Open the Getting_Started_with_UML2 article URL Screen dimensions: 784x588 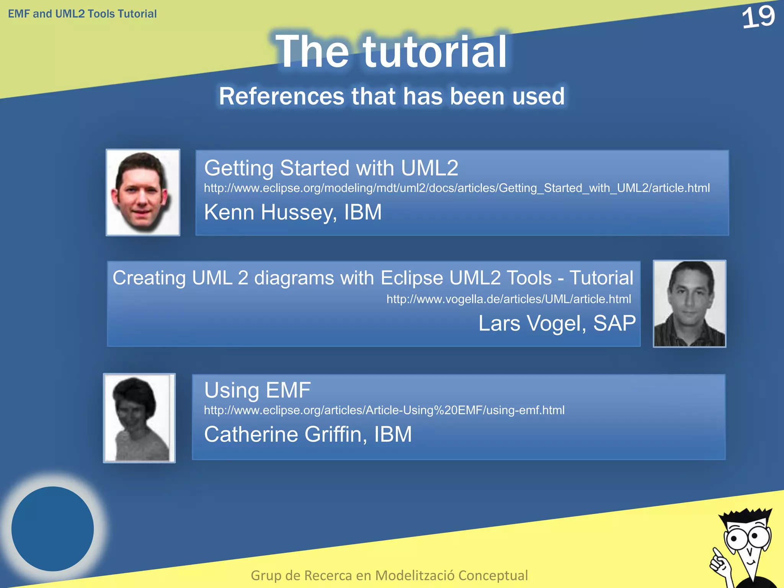(x=457, y=188)
